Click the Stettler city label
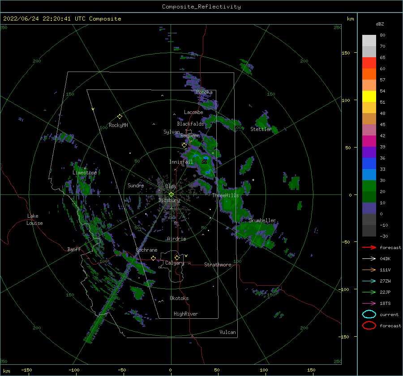403x376 pixels. coord(261,129)
